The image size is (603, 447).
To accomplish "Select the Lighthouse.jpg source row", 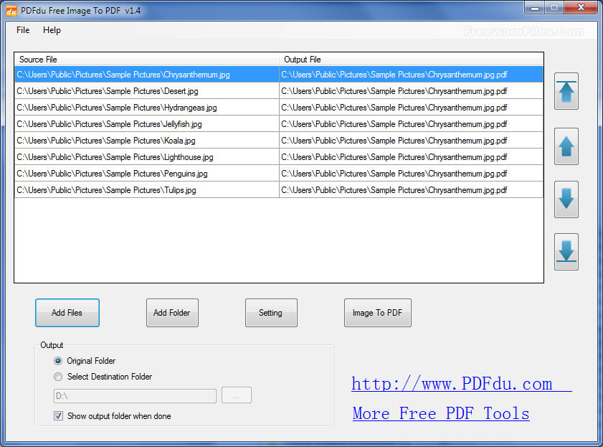I will tap(146, 157).
